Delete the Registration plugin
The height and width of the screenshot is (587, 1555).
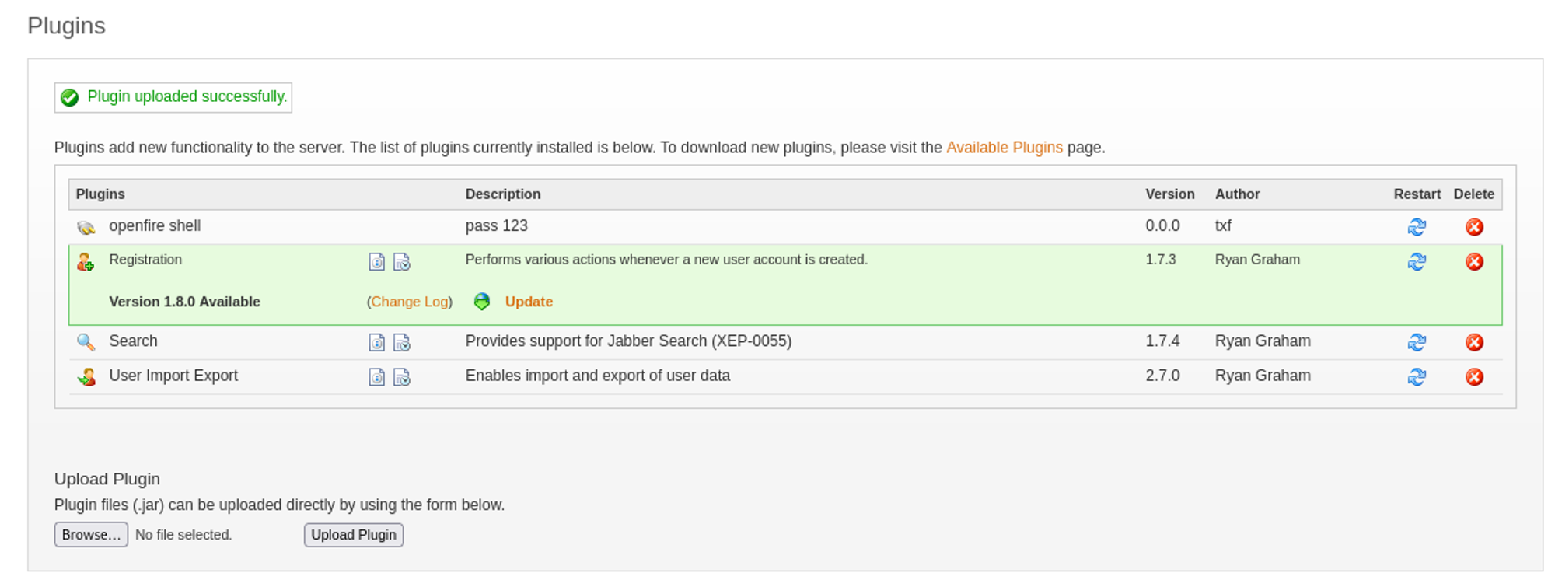tap(1474, 262)
